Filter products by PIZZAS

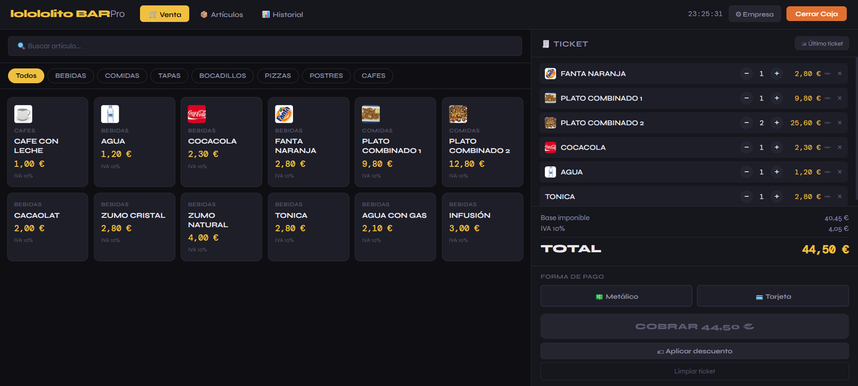coord(278,76)
